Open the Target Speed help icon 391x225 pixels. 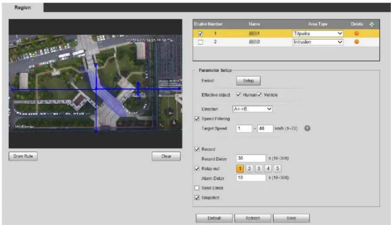(x=307, y=128)
